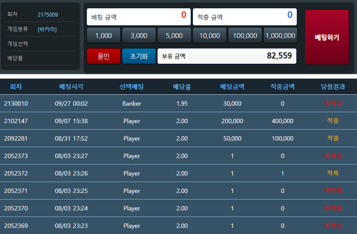Click the 선택베팅 column header
The width and height of the screenshot is (357, 234).
132,86
